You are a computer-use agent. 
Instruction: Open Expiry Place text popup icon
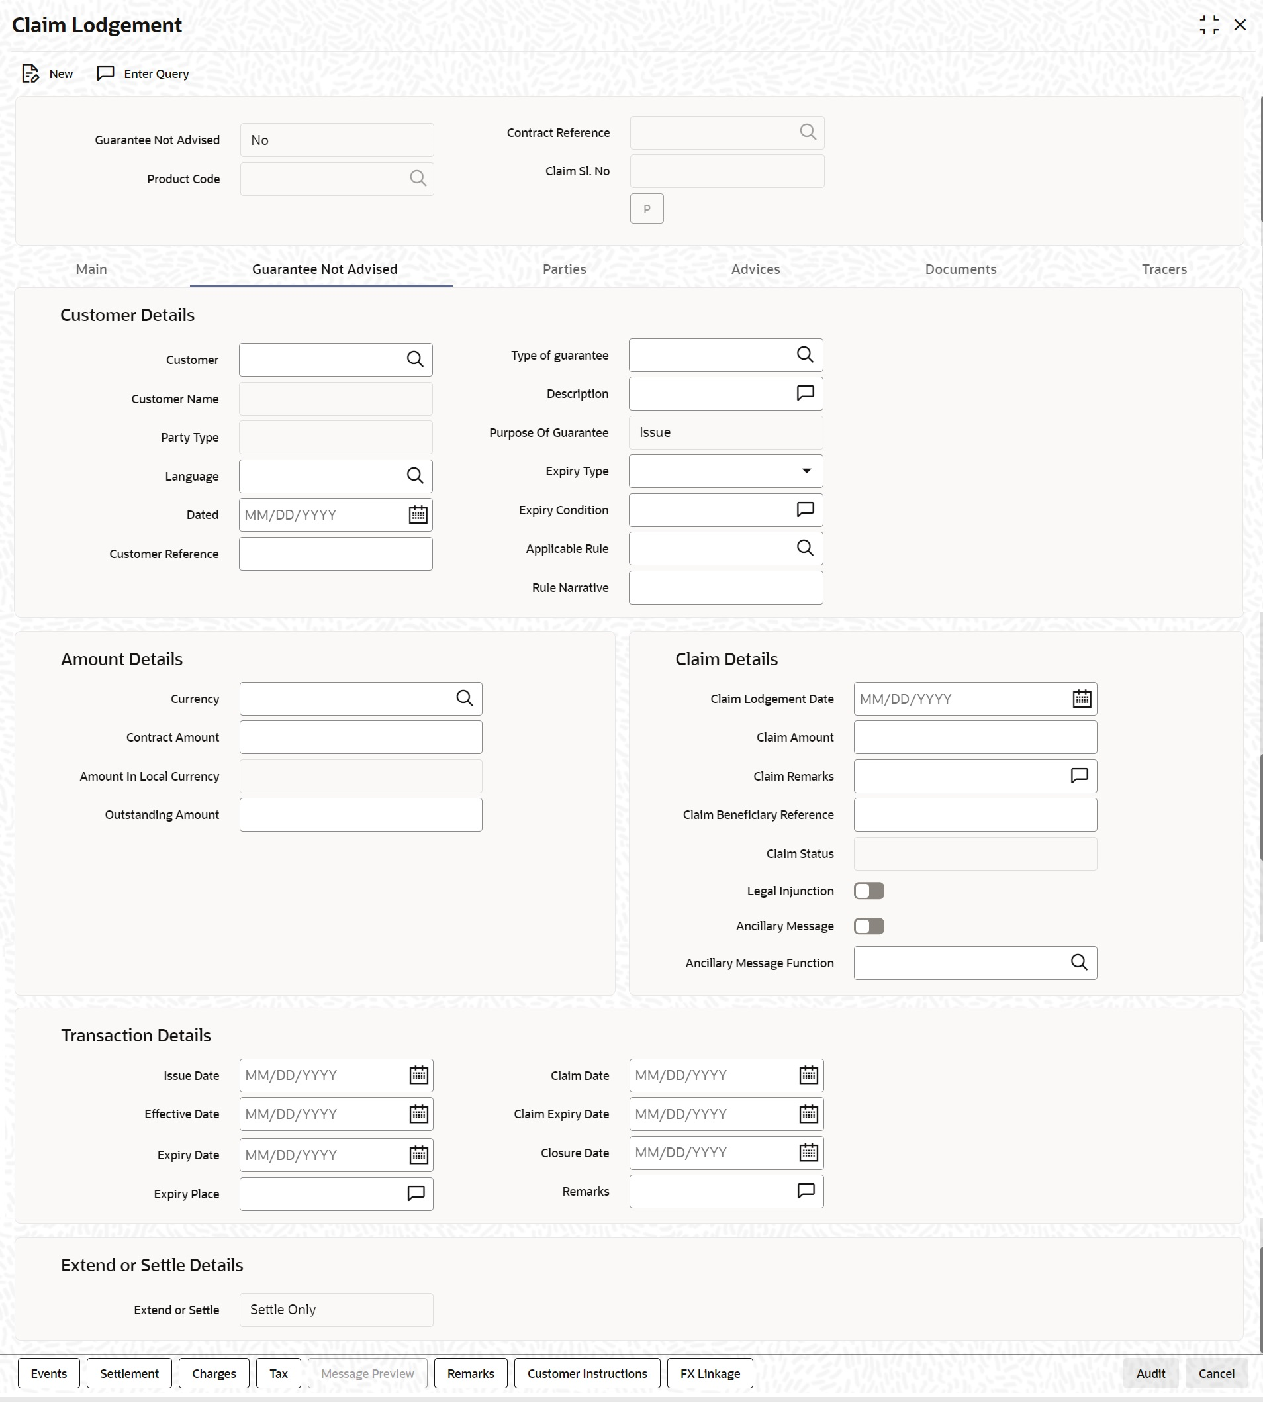tap(416, 1194)
